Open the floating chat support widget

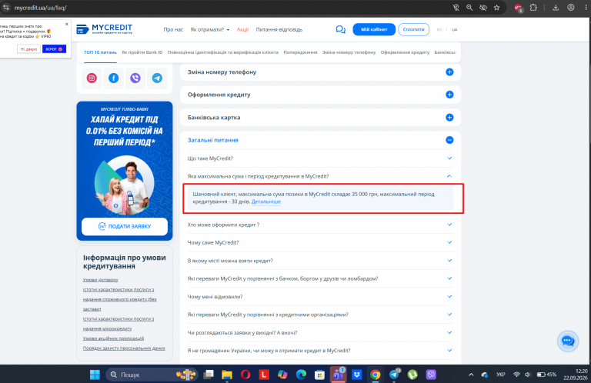coord(568,341)
